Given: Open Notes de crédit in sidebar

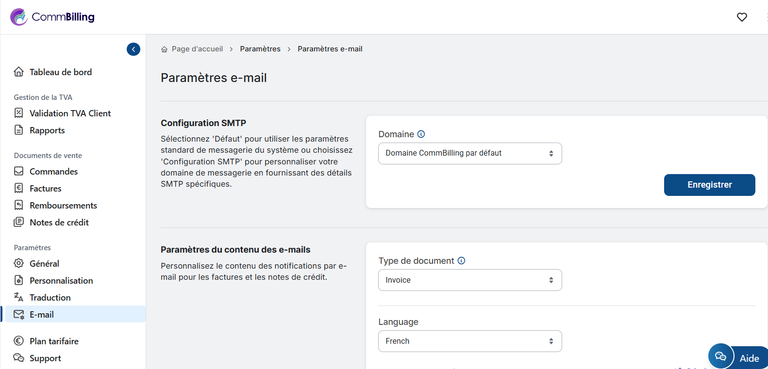Looking at the screenshot, I should pos(59,223).
